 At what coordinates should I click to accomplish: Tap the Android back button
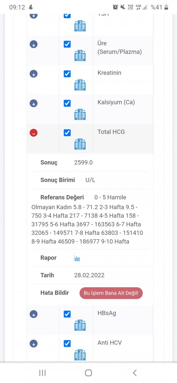coord(135,373)
